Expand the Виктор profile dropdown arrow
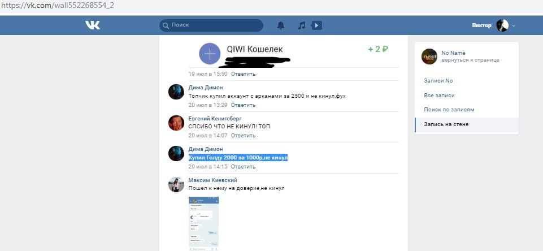The height and width of the screenshot is (251, 543). tap(514, 26)
